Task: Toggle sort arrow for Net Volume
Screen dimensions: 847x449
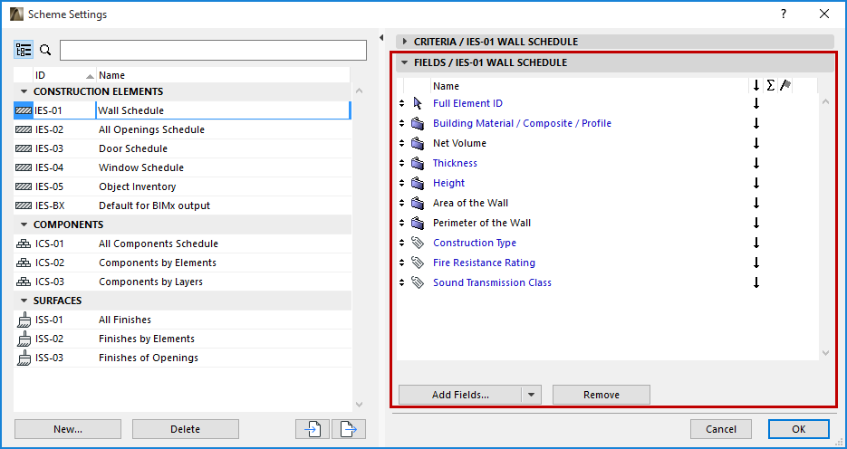Action: (x=756, y=144)
